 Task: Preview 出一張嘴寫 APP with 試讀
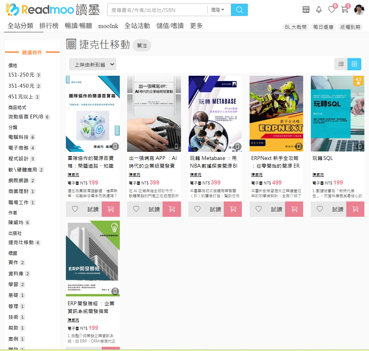click(x=154, y=209)
